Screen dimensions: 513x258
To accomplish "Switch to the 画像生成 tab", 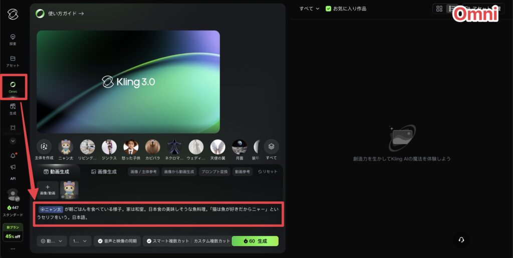I will point(103,171).
